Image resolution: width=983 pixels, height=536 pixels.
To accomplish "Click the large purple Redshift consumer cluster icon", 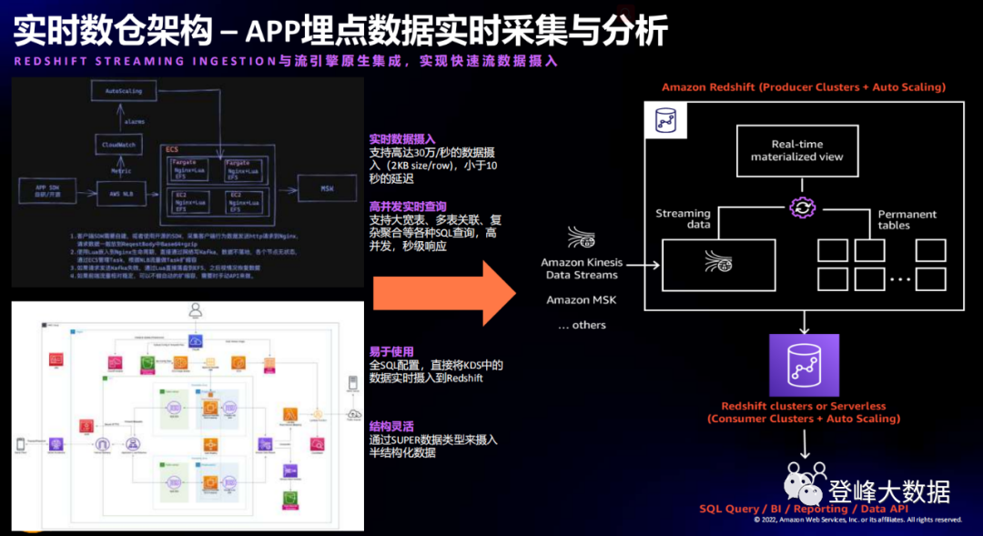I will pos(805,365).
